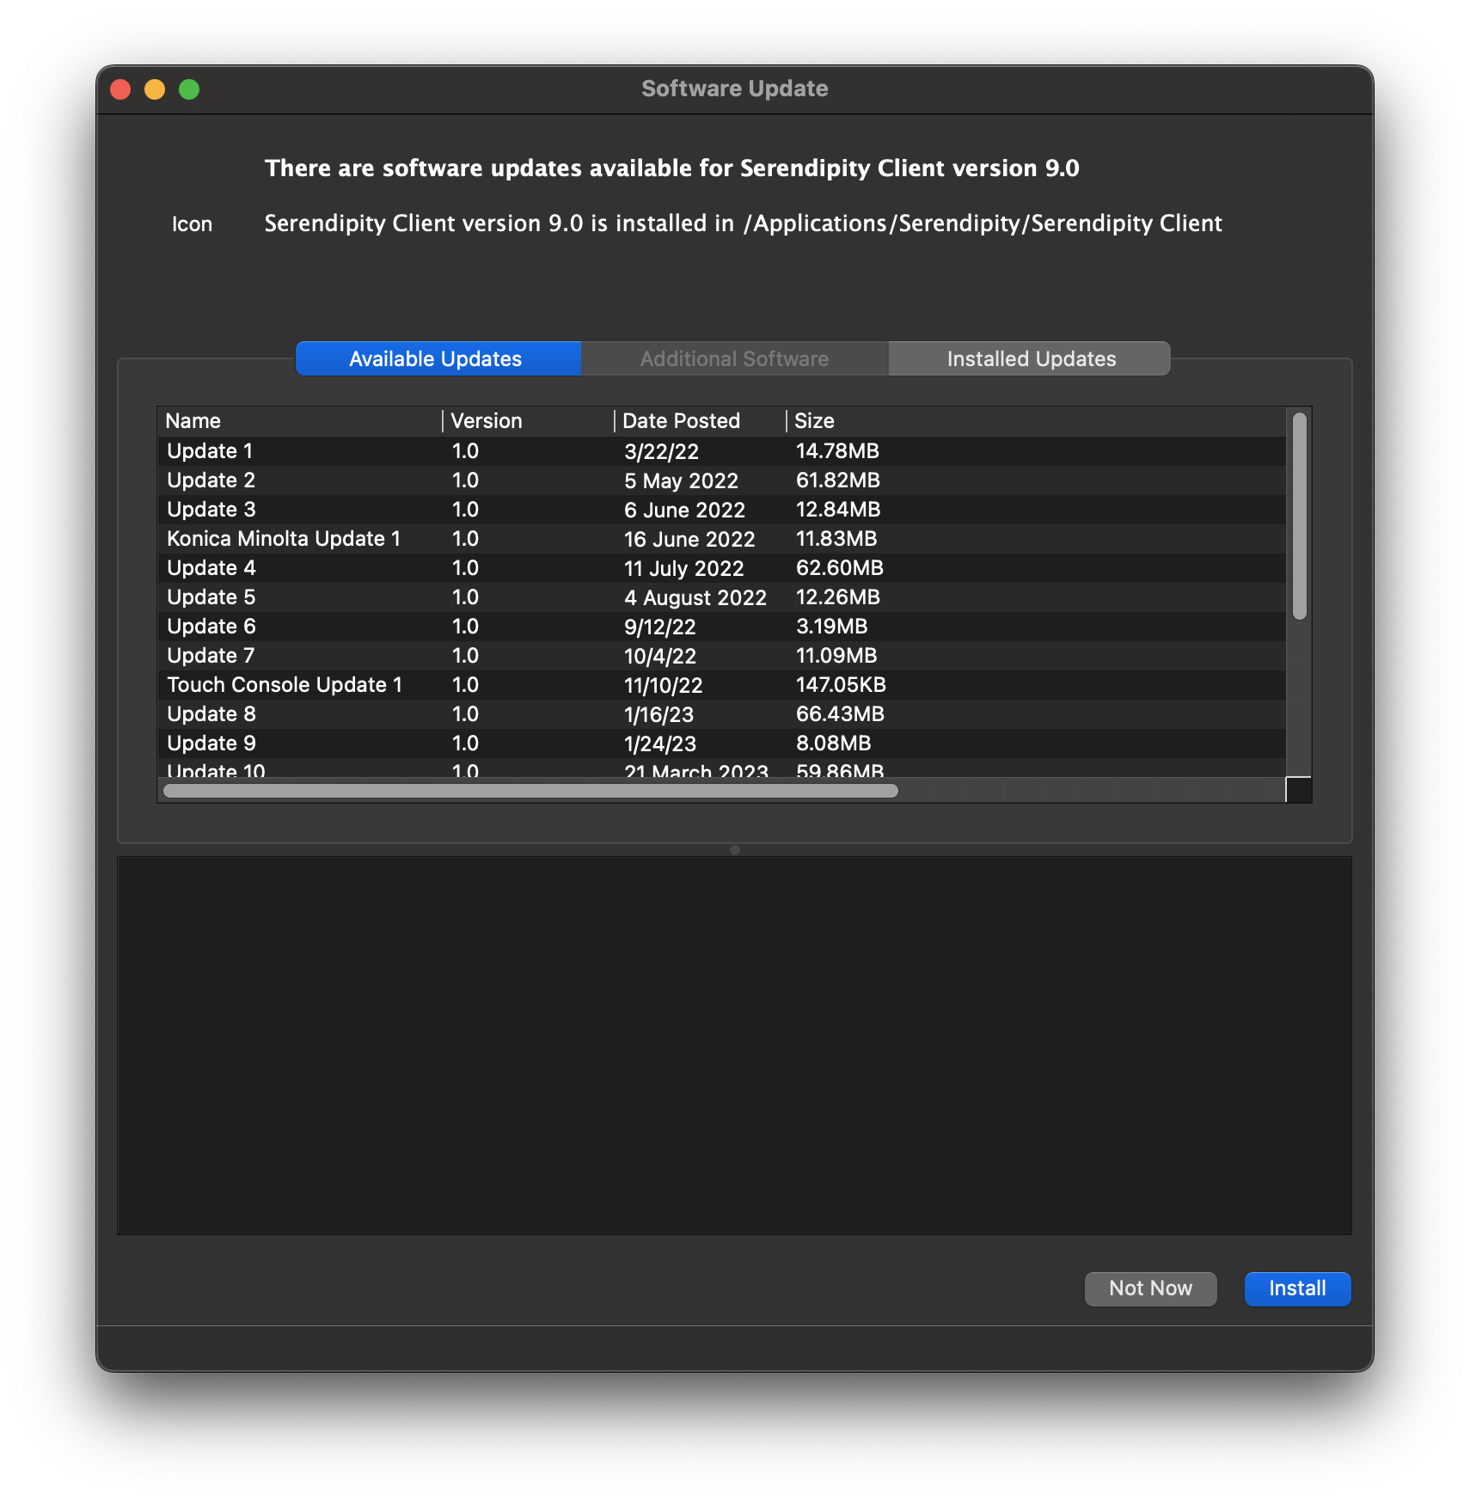Click the 3.19MB size cell
Viewport: 1470px width, 1499px height.
pos(831,627)
